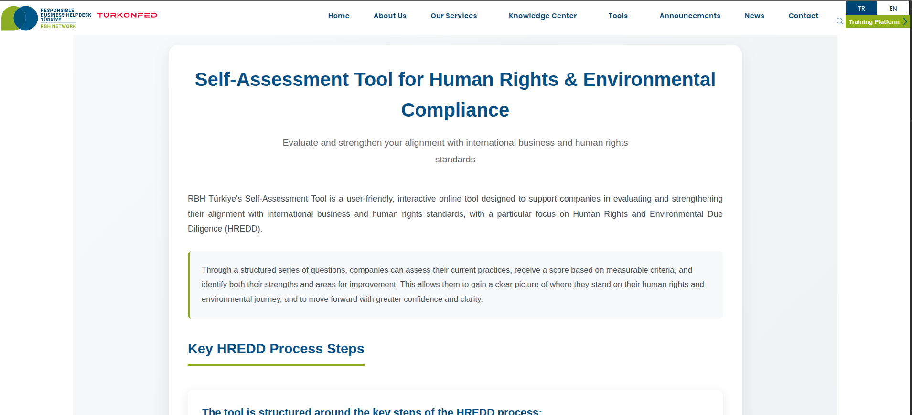Open the Contact page link

pos(803,16)
